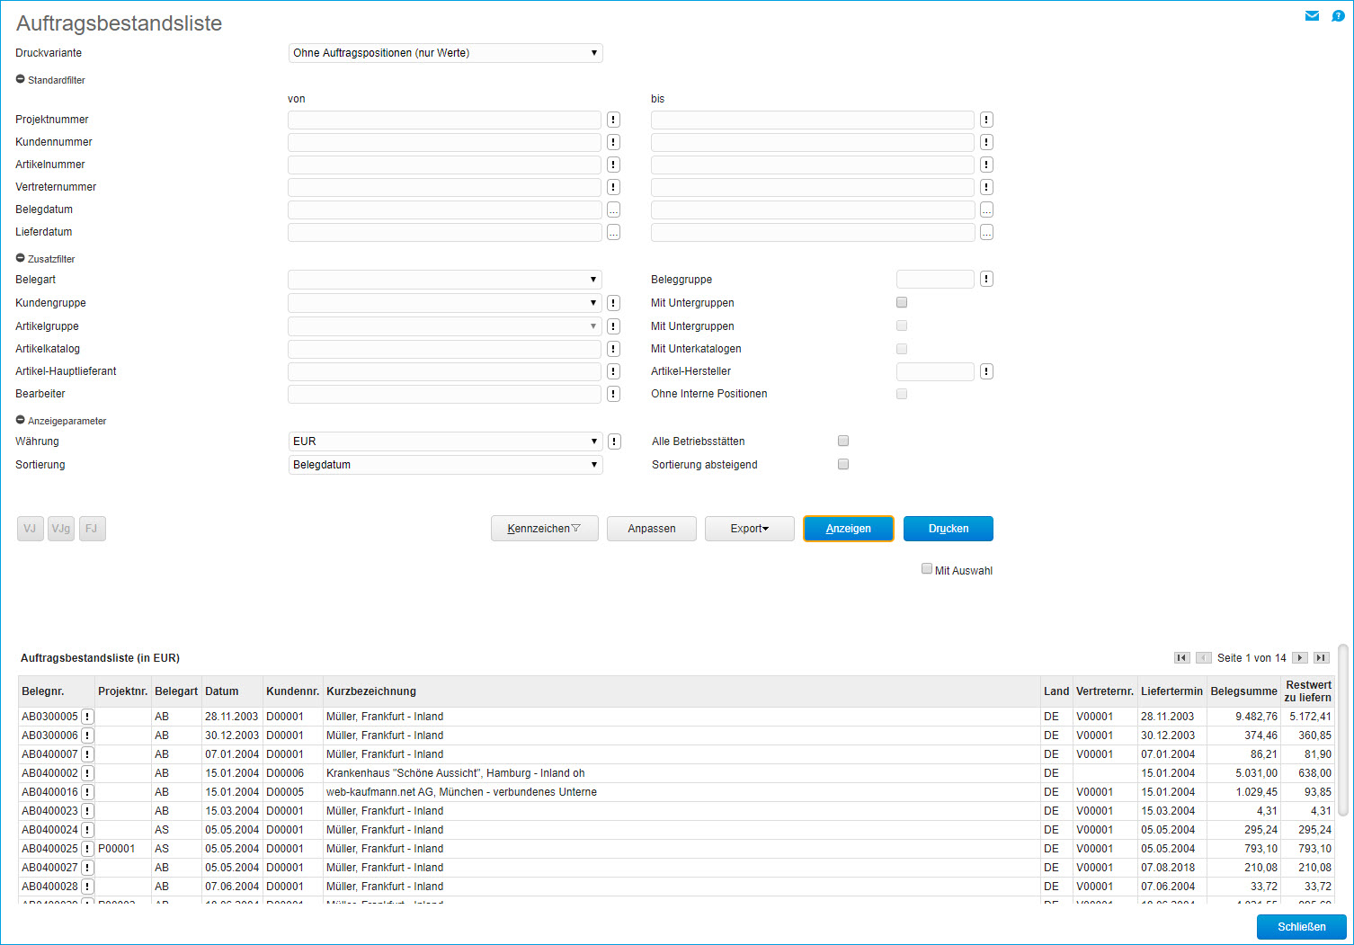Click the mail envelope icon
The width and height of the screenshot is (1354, 945).
tap(1312, 16)
